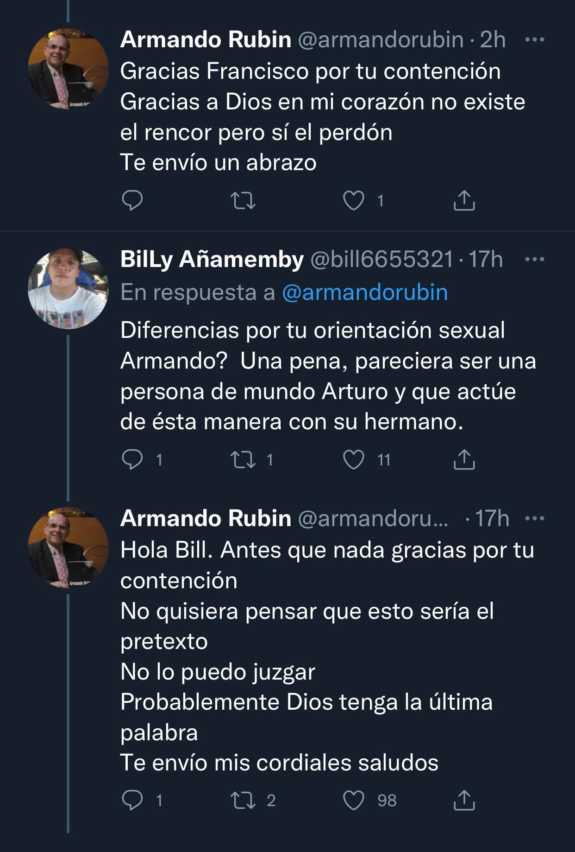Screen dimensions: 575x852
Task: Open more options on BilLy's tweet
Action: pyautogui.click(x=535, y=259)
